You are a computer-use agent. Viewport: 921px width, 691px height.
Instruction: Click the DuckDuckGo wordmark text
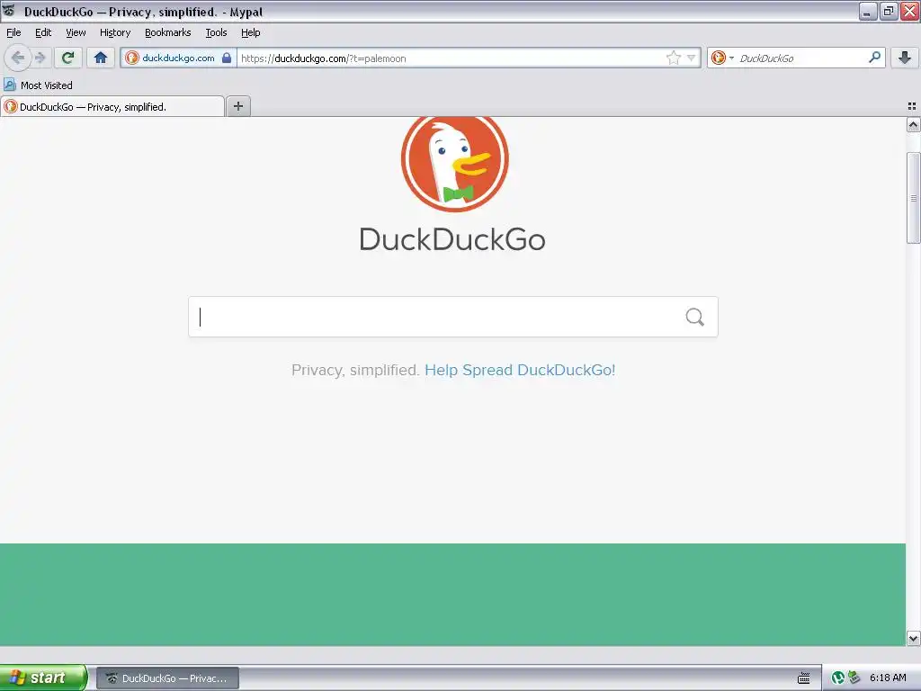pyautogui.click(x=452, y=239)
